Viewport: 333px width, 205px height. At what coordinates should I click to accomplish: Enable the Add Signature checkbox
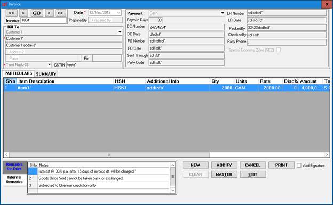coord(299,166)
